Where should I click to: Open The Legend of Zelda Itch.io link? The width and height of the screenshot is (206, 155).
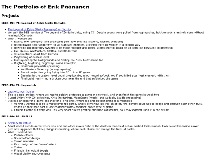pyautogui.click(x=39, y=29)
